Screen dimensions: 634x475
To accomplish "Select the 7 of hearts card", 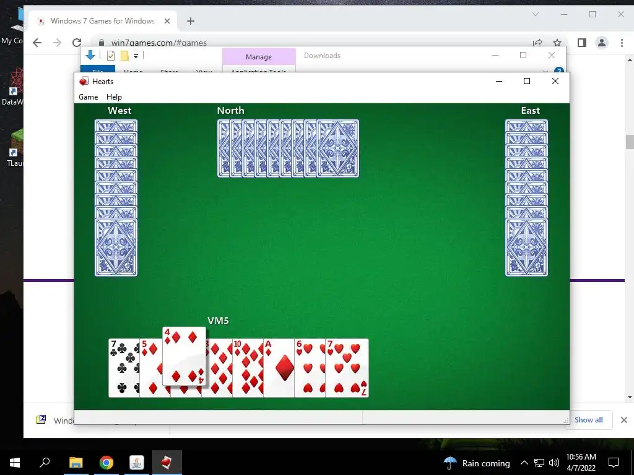I will click(347, 368).
